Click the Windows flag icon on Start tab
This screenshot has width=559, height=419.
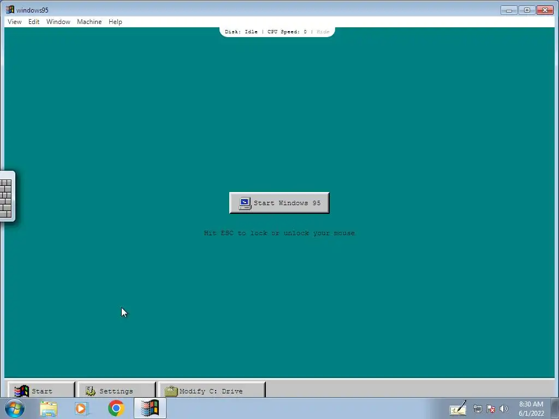tap(22, 391)
